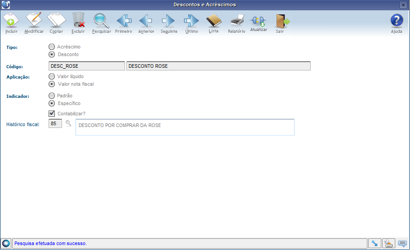The width and height of the screenshot is (411, 250).
Task: Click the Atualizar toolbar icon
Action: tap(259, 21)
